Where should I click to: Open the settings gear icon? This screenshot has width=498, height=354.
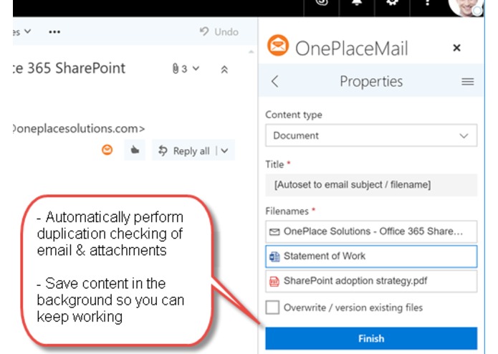click(393, 3)
